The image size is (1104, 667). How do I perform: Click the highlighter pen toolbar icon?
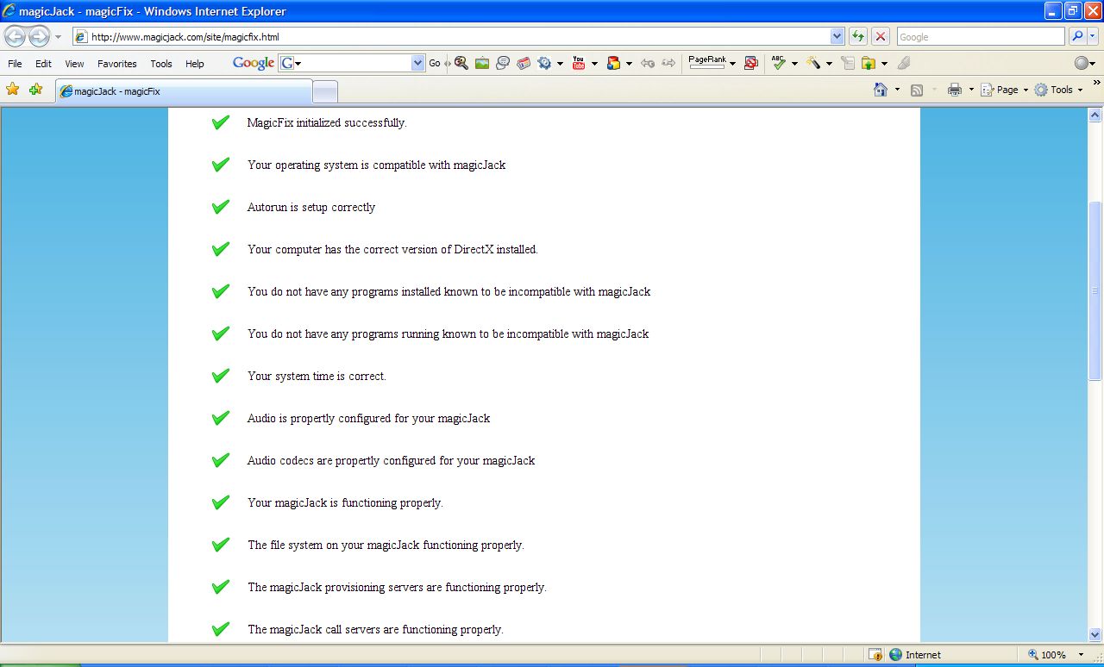[x=904, y=63]
